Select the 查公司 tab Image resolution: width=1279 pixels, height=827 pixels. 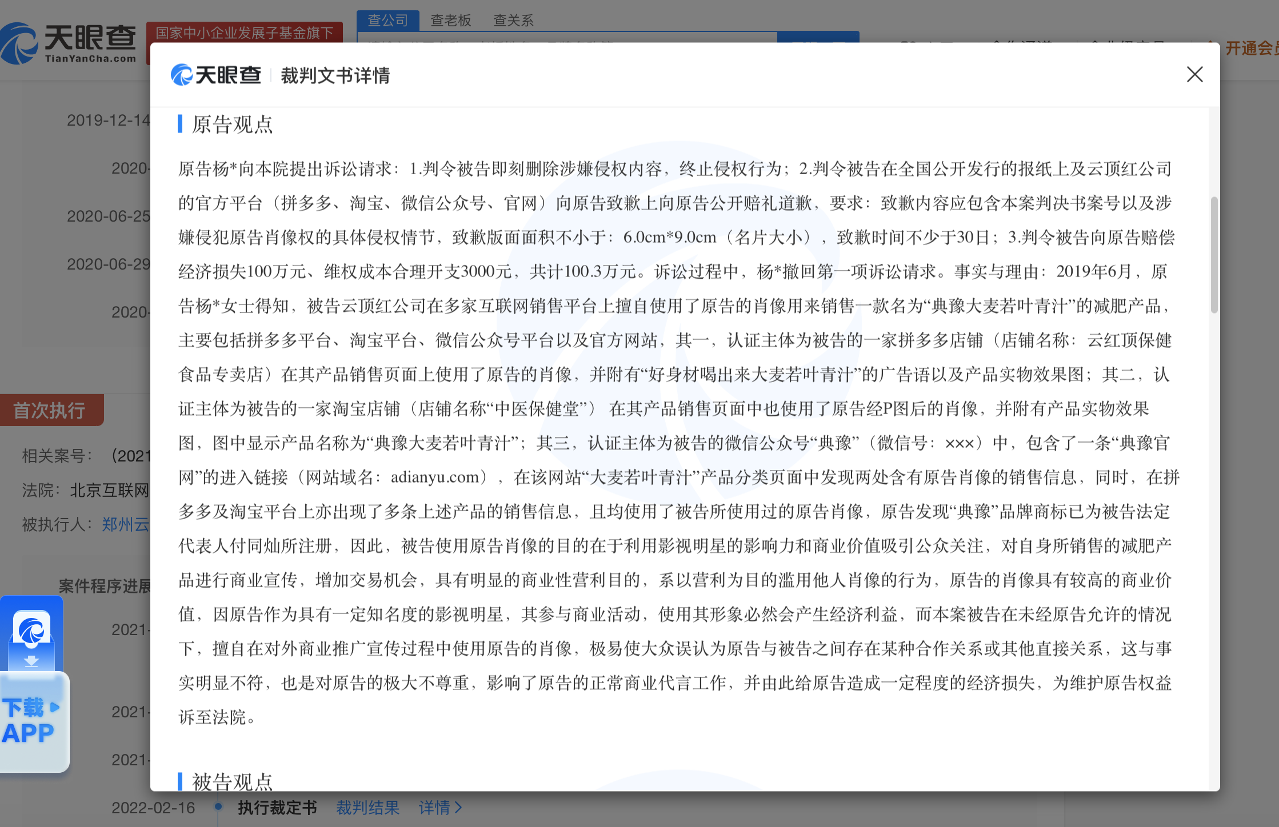tap(388, 21)
